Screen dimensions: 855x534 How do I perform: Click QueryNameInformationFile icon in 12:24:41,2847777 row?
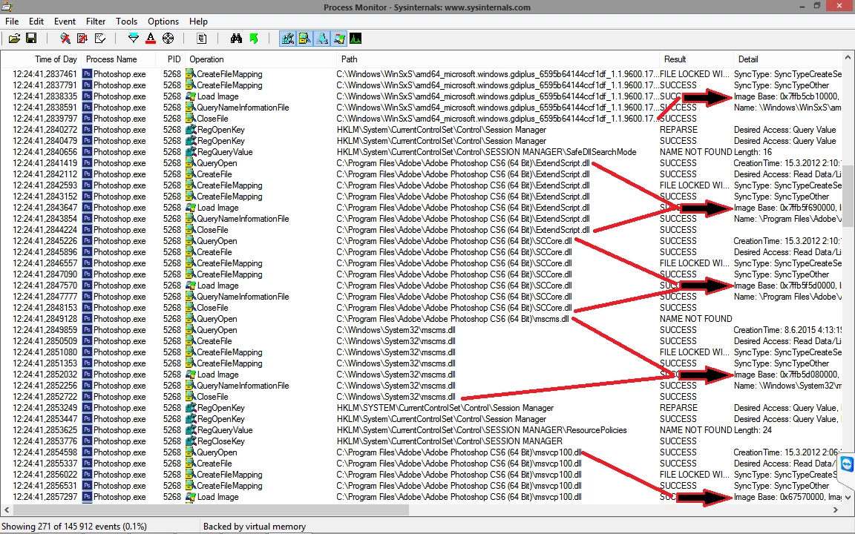(x=190, y=297)
